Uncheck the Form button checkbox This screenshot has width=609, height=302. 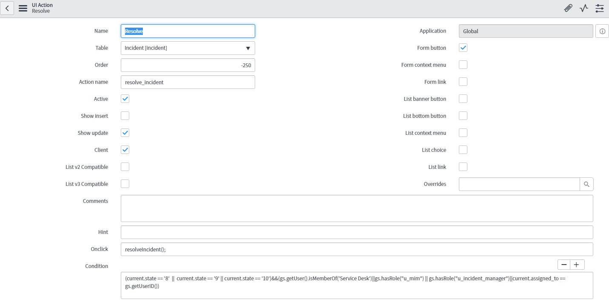[x=463, y=48]
